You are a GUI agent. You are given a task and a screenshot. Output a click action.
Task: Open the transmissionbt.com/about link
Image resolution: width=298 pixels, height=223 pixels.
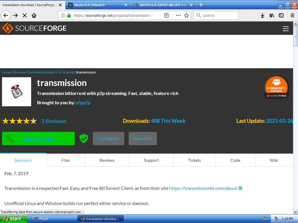pos(203,188)
